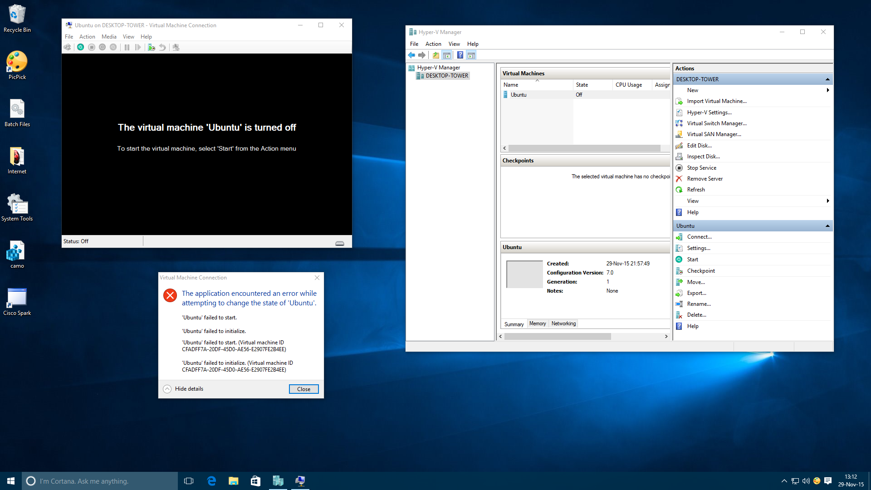This screenshot has width=871, height=490.
Task: Click the Up one level folder icon
Action: click(435, 55)
